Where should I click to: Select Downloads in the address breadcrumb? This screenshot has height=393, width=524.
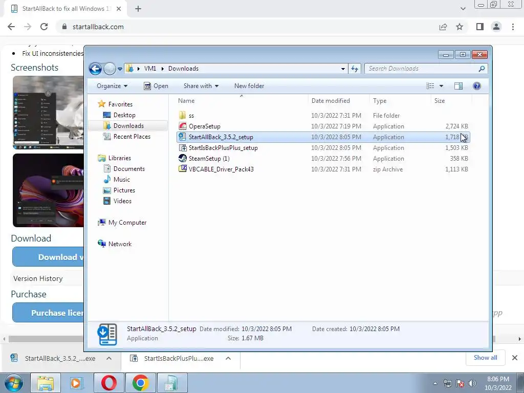tap(183, 69)
